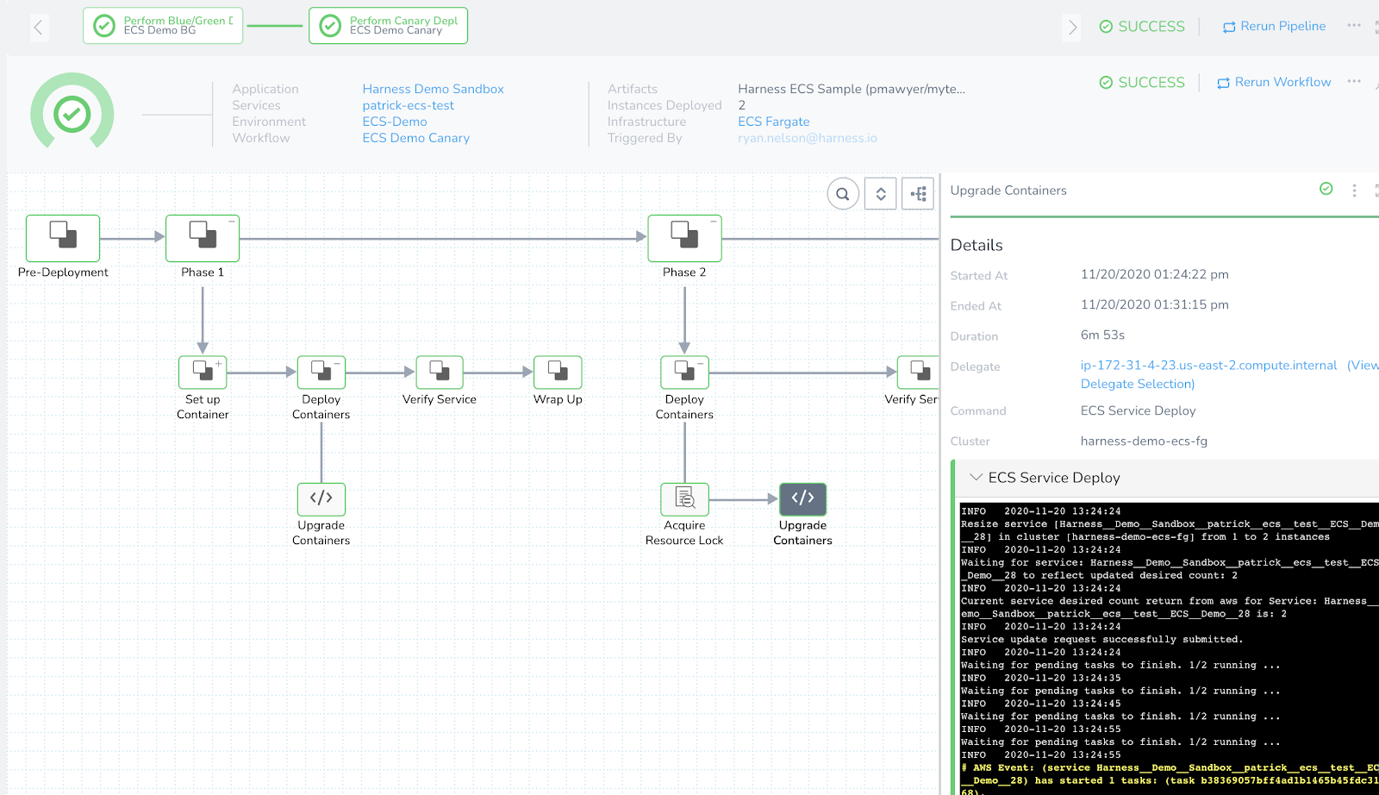Open the workflow more options menu
This screenshot has height=795, width=1379.
pos(1354,82)
